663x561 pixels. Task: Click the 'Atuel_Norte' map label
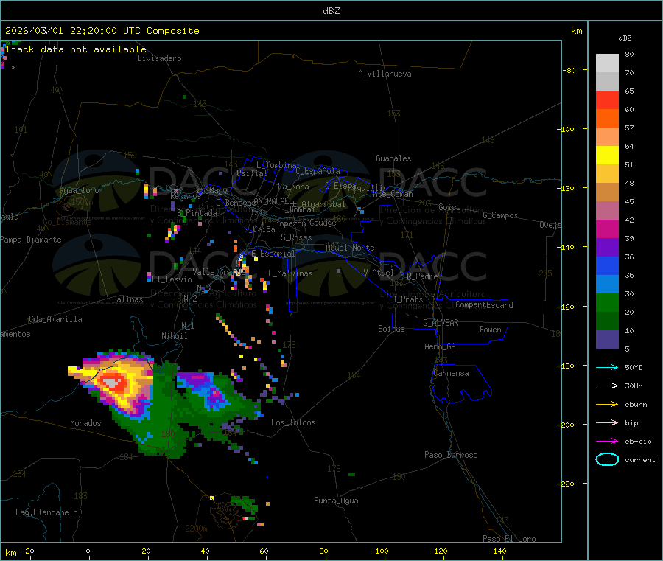[350, 248]
